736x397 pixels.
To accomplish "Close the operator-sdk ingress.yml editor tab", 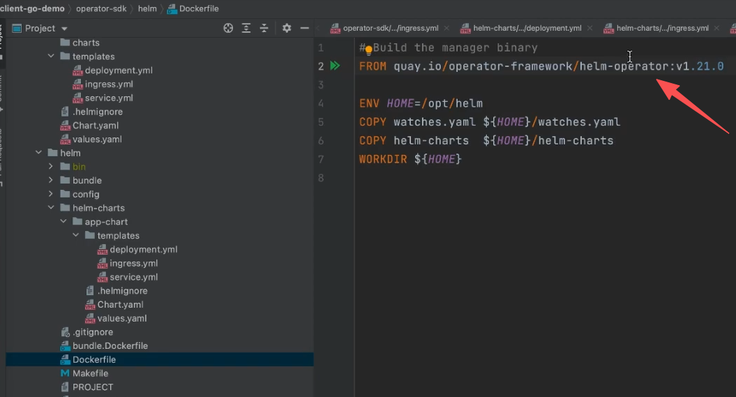I will (x=446, y=29).
